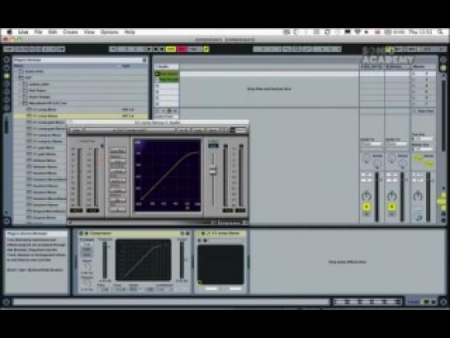This screenshot has width=450, height=338.
Task: Toggle the yellow OVR overdub switch
Action: pyautogui.click(x=170, y=49)
